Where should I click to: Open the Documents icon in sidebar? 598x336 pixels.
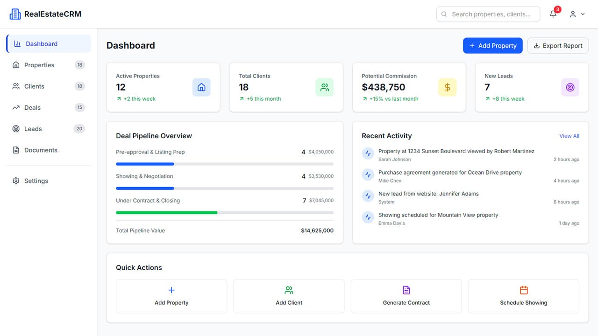16,150
